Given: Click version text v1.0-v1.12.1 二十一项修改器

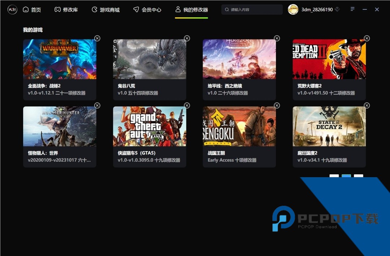Looking at the screenshot, I should (x=57, y=93).
